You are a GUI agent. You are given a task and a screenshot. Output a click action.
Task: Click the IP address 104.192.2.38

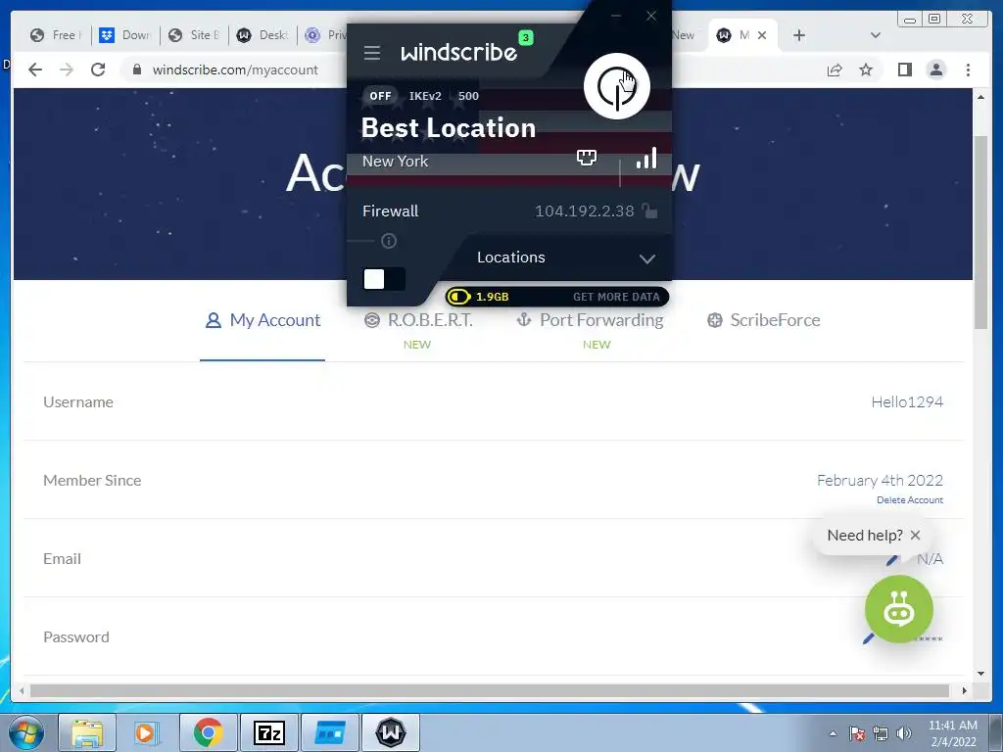click(584, 211)
